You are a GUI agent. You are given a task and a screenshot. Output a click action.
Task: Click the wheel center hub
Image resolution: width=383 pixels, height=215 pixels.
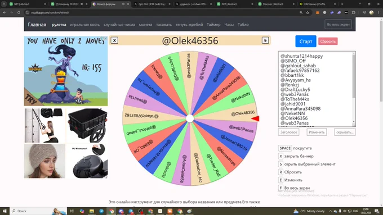(190, 118)
